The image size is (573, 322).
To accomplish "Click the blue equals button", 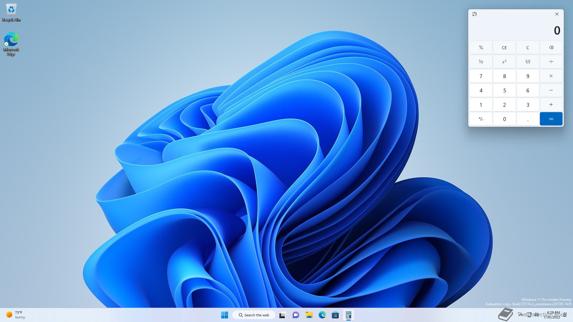I will tap(551, 119).
